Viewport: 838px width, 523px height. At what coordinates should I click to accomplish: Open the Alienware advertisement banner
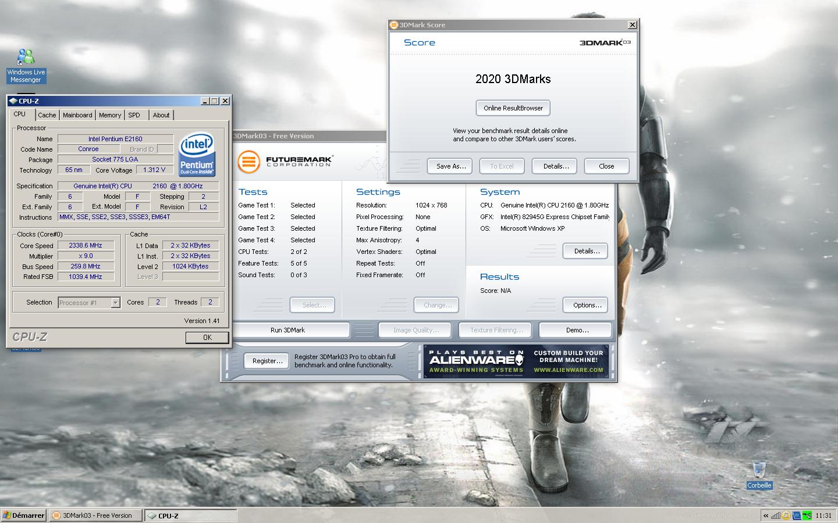tap(516, 361)
